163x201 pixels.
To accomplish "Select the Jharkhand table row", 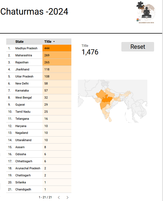I will (x=22, y=69).
